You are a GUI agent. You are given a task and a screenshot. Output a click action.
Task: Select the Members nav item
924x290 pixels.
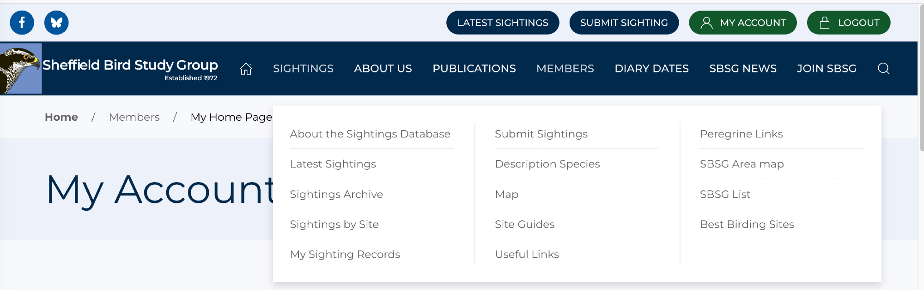[x=565, y=69]
